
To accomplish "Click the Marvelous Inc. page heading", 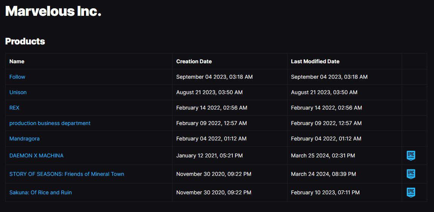I will (x=53, y=11).
